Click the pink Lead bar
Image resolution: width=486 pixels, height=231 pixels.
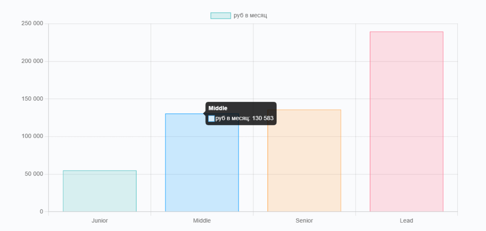[406, 121]
